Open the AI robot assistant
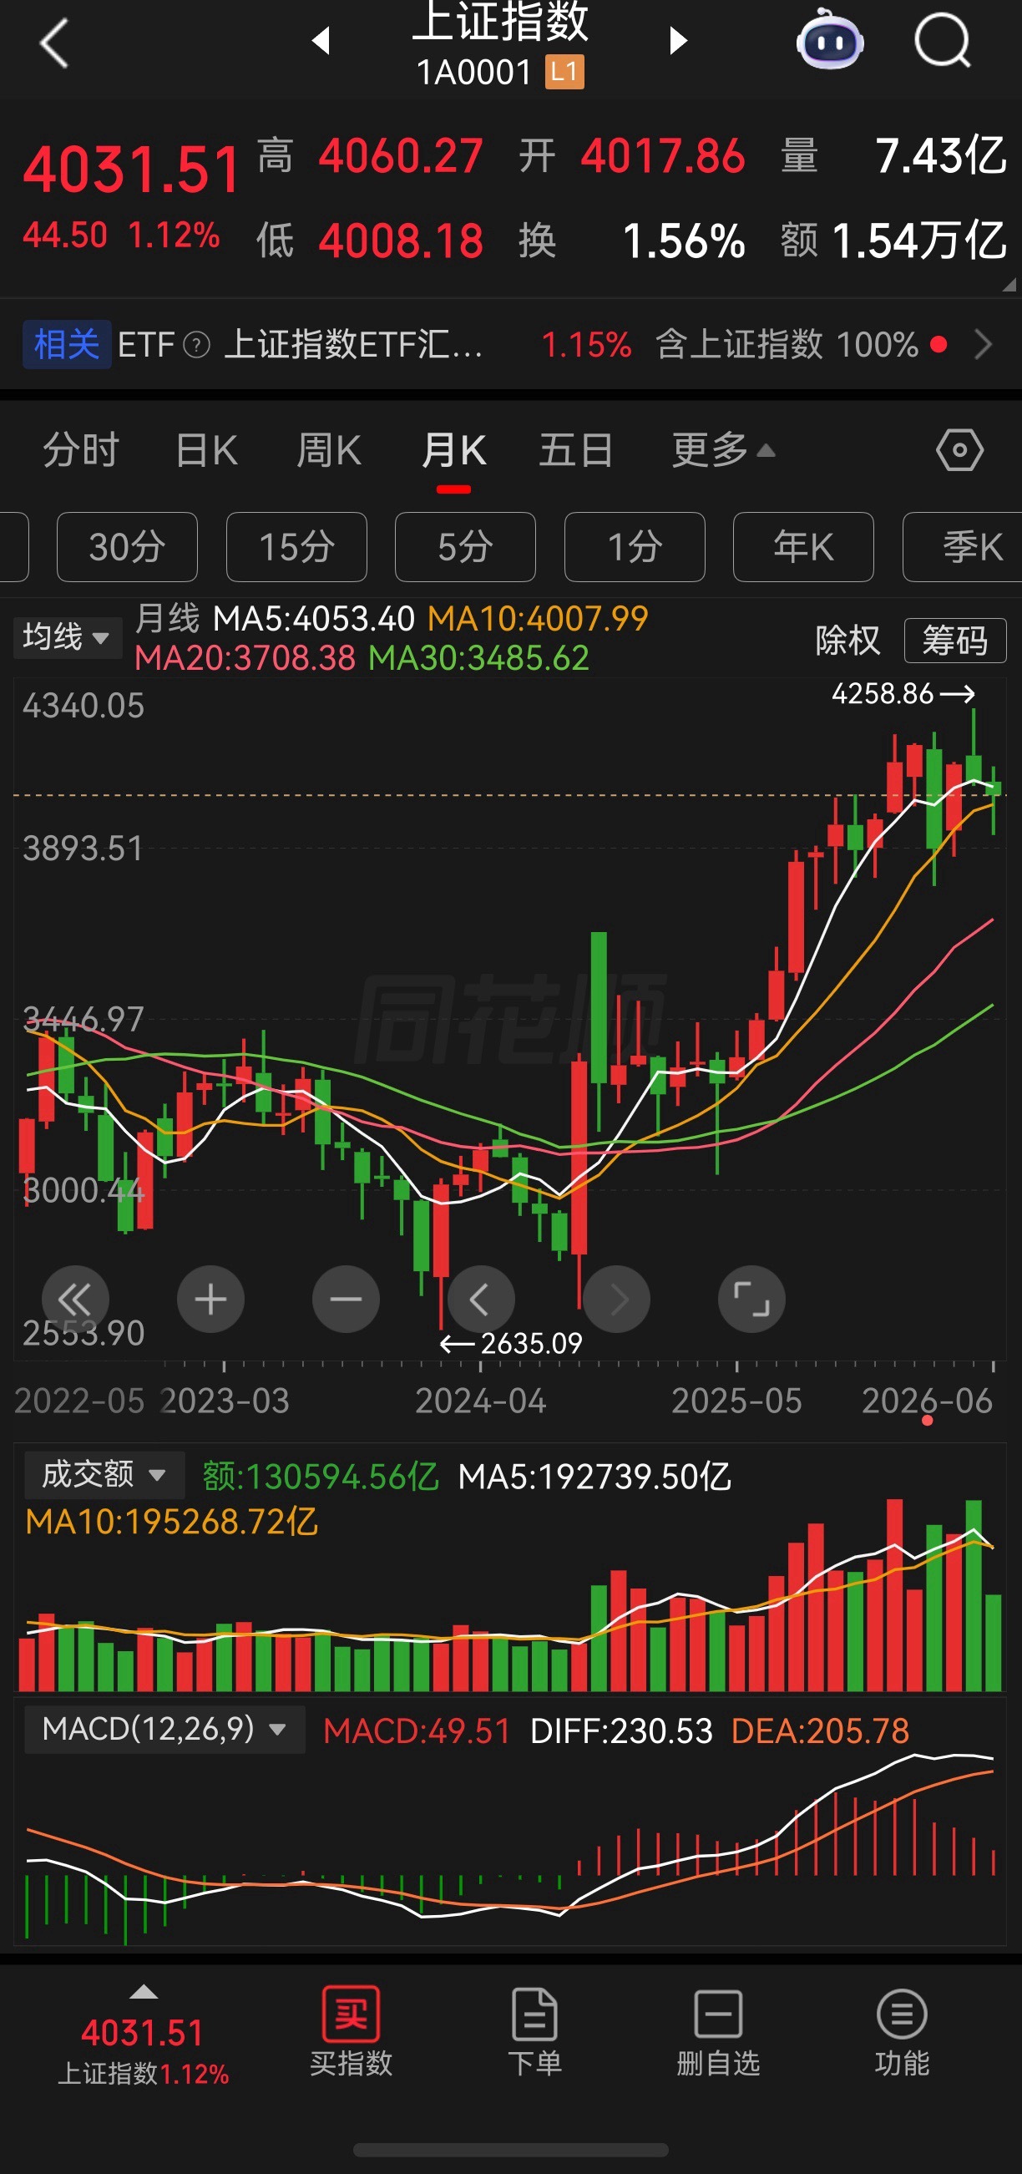The width and height of the screenshot is (1022, 2174). point(830,41)
